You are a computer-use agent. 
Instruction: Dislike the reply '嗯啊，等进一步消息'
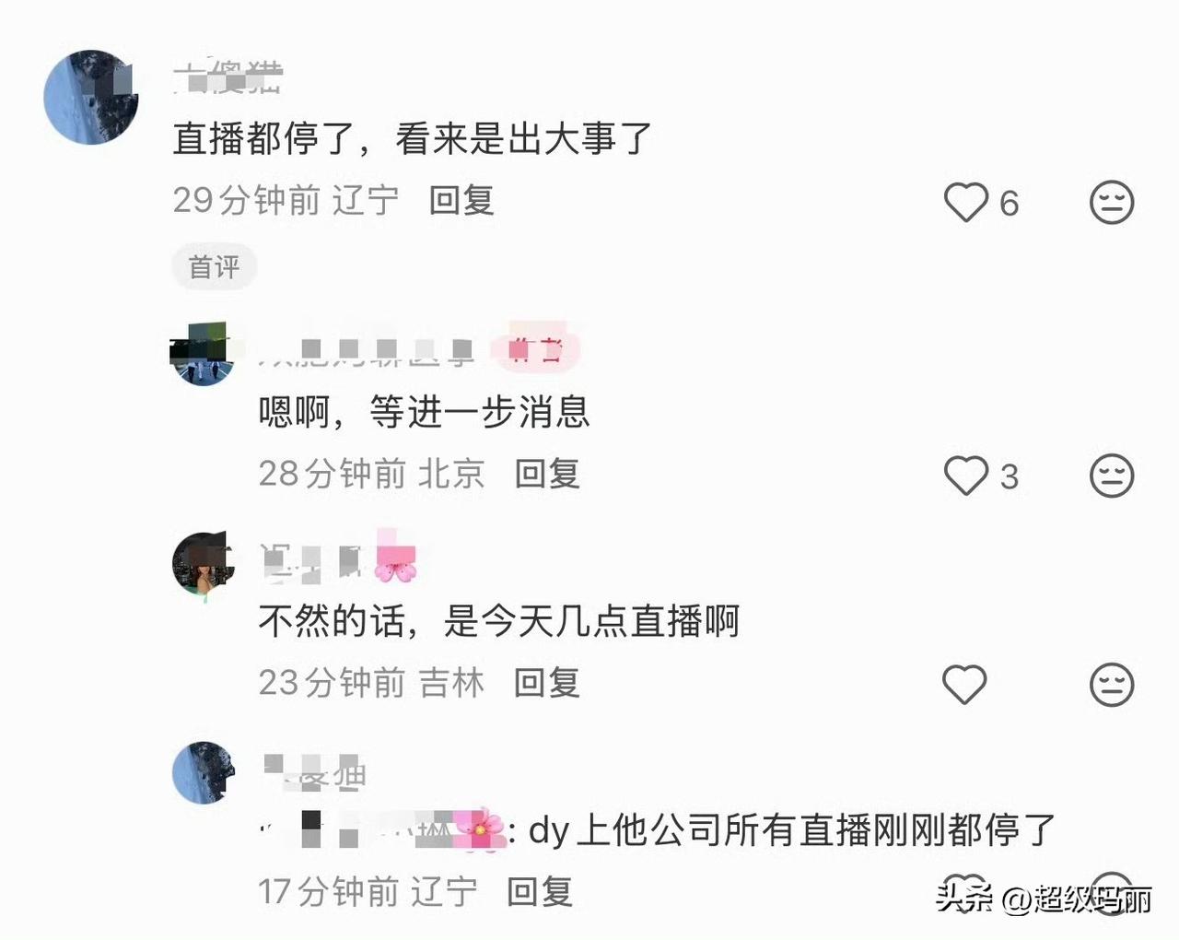pyautogui.click(x=1112, y=476)
